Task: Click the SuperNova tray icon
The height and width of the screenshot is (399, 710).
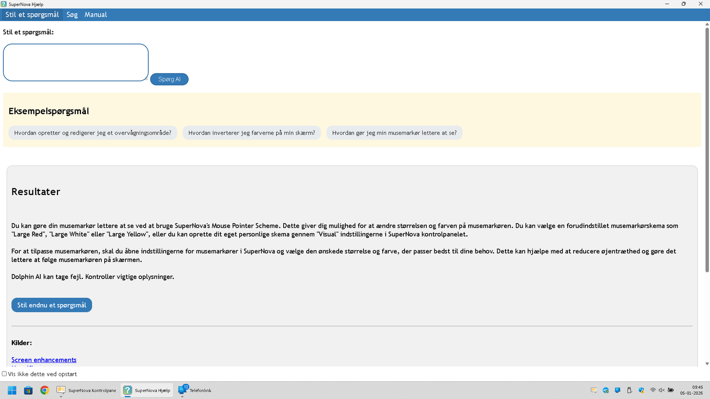Action: (594, 390)
